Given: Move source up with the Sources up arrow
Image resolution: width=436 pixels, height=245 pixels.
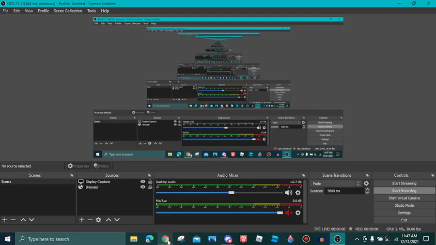Looking at the screenshot, I should [109, 220].
